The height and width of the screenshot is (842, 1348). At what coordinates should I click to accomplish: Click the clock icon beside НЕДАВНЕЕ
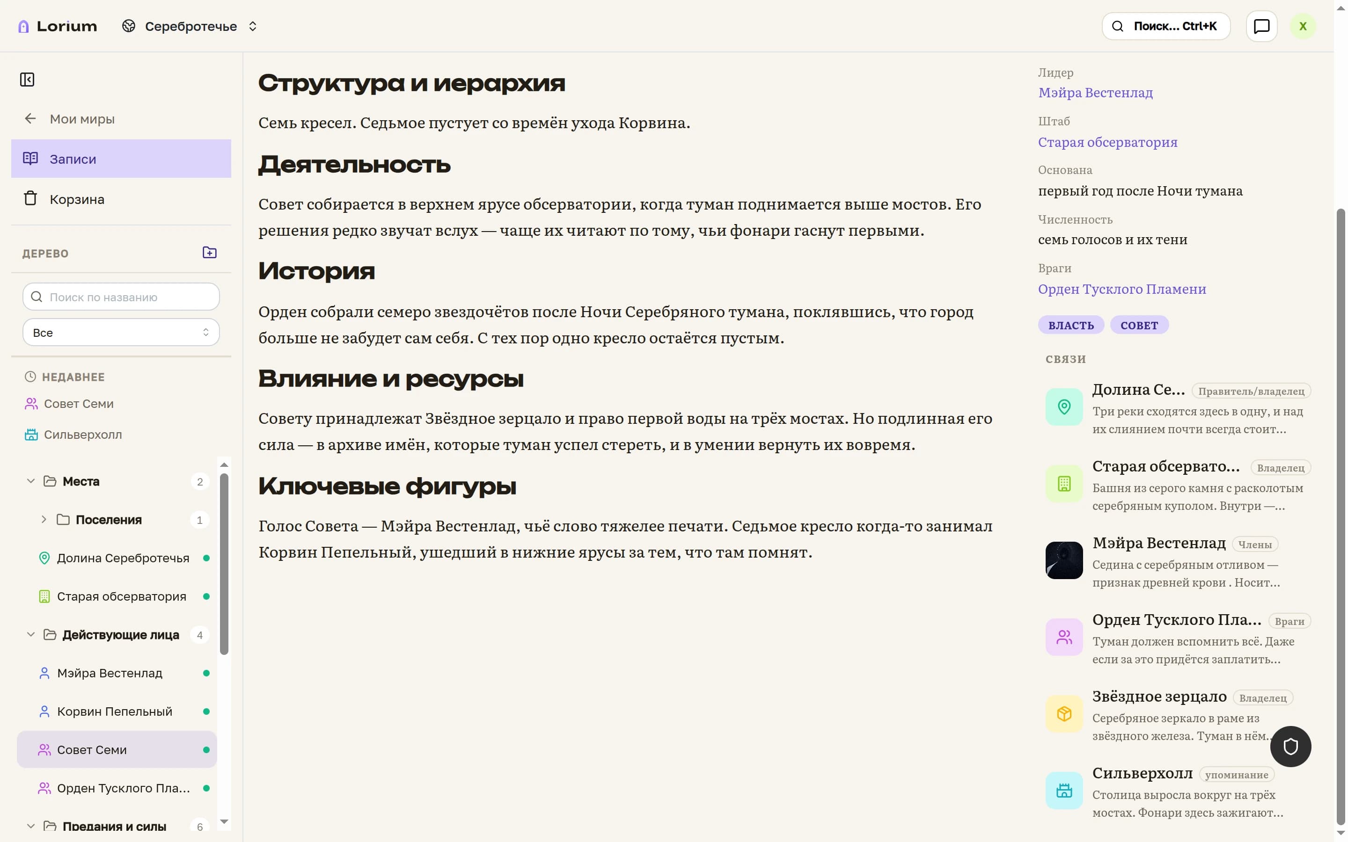tap(30, 377)
